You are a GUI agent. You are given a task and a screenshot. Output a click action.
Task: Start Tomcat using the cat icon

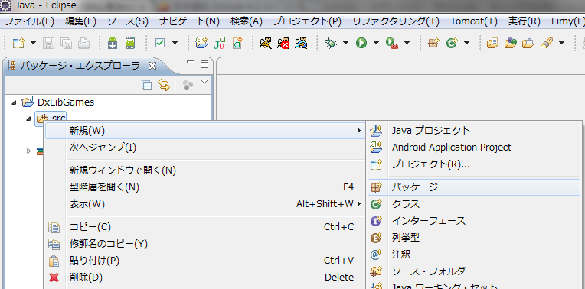(266, 44)
